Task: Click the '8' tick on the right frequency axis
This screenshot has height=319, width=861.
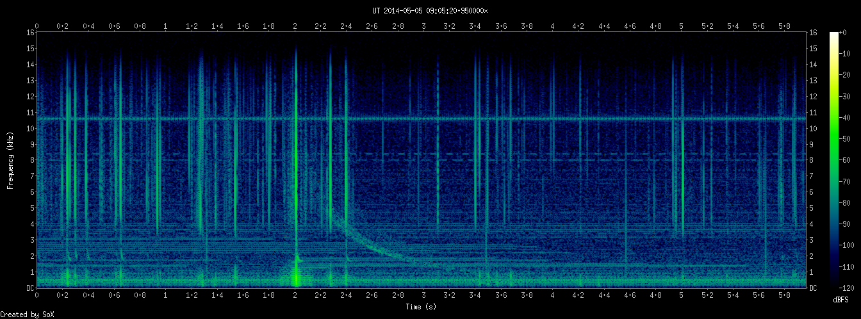Action: (812, 160)
